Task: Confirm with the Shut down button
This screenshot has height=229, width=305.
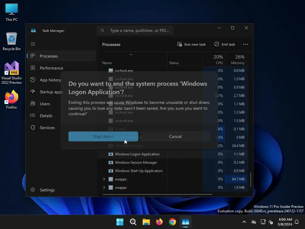Action: [103, 137]
